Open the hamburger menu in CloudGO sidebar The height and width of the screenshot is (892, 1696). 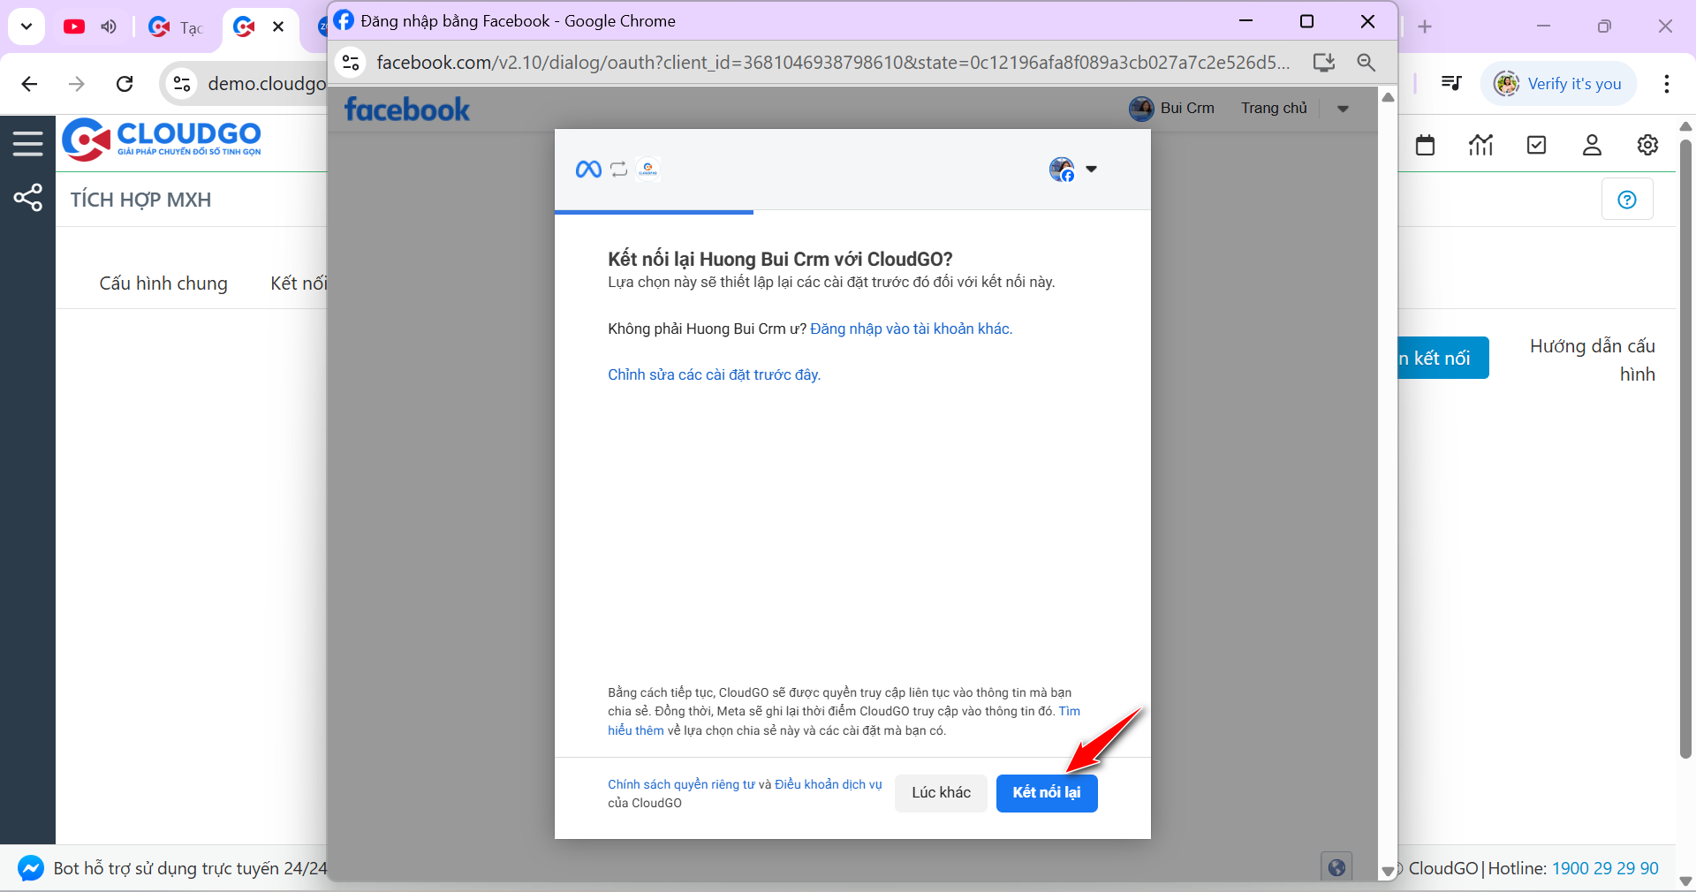(27, 142)
